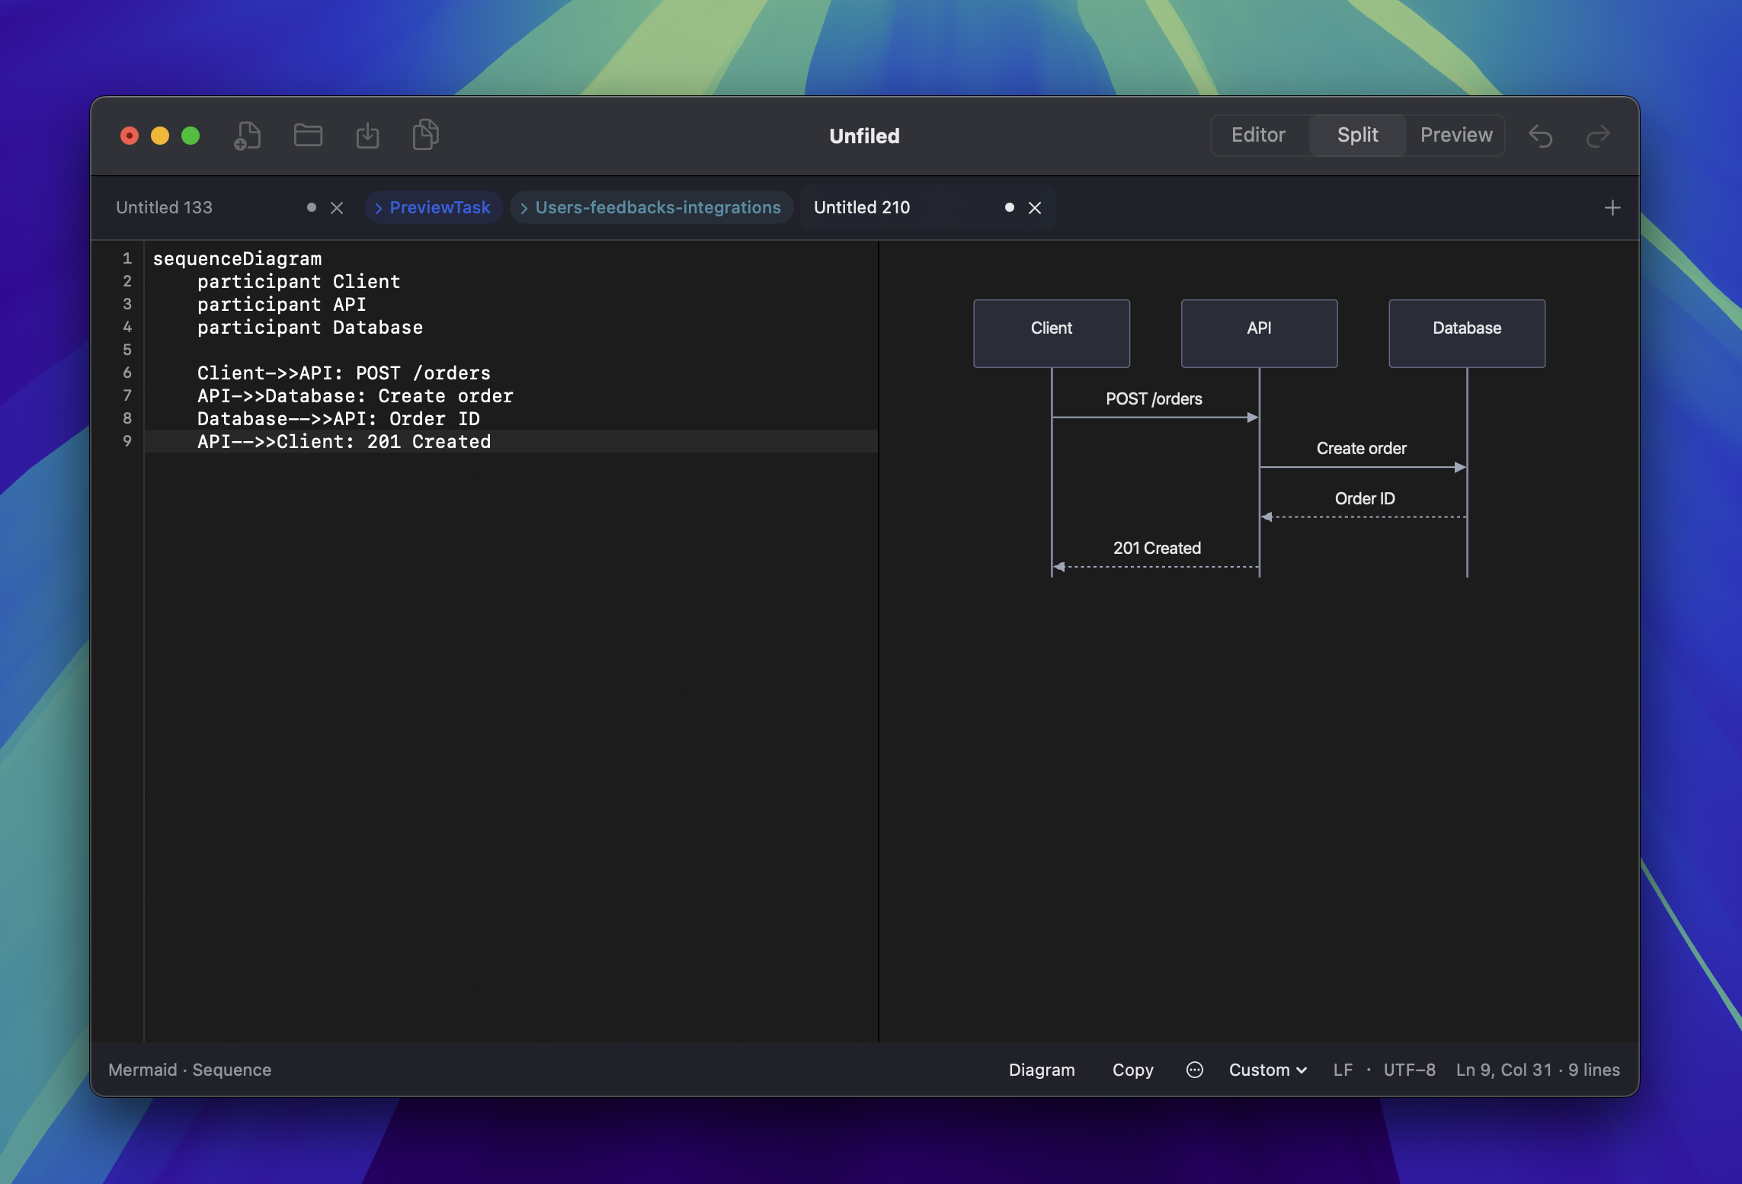1742x1184 pixels.
Task: Click the Ln 9, Col 31 position indicator
Action: tap(1503, 1070)
